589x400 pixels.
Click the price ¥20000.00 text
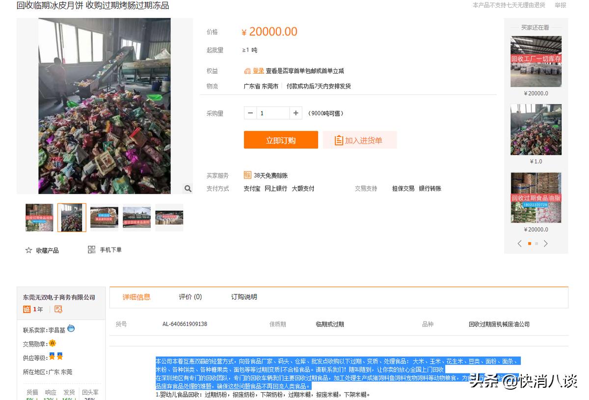click(x=269, y=32)
